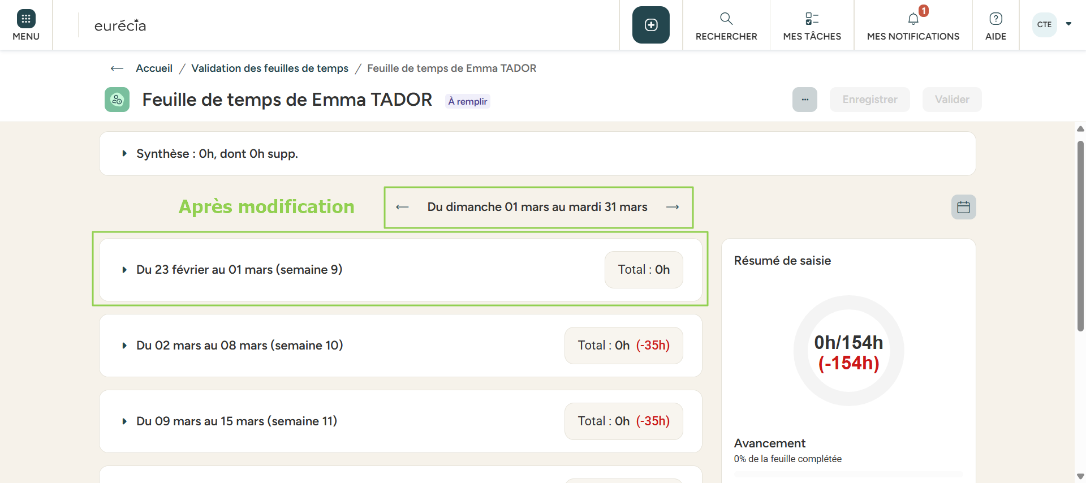Open the more options ellipsis button

click(804, 100)
